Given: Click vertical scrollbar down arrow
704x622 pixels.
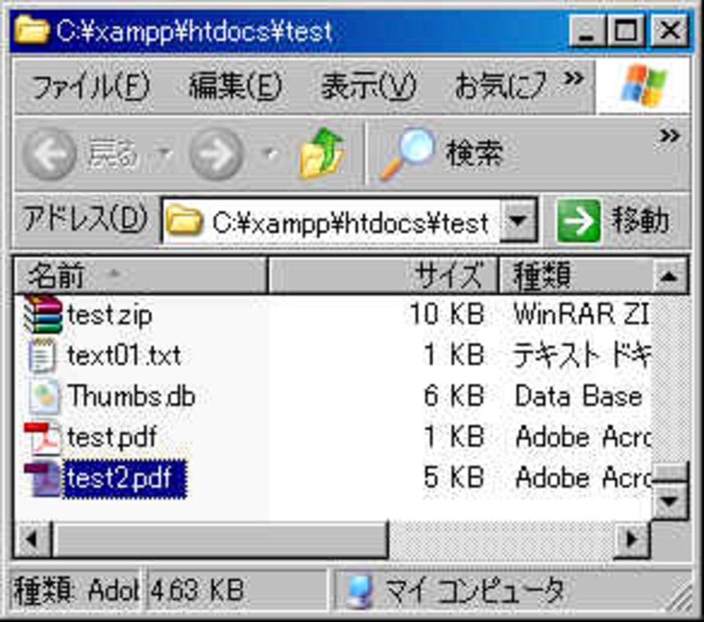Looking at the screenshot, I should (x=669, y=501).
